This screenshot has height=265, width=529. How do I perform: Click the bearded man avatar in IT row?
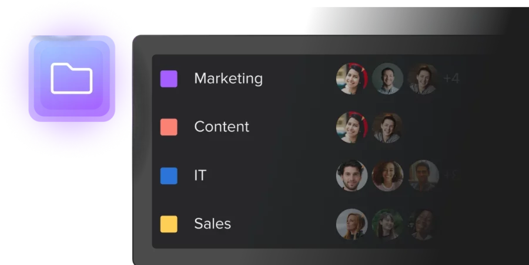pyautogui.click(x=352, y=175)
